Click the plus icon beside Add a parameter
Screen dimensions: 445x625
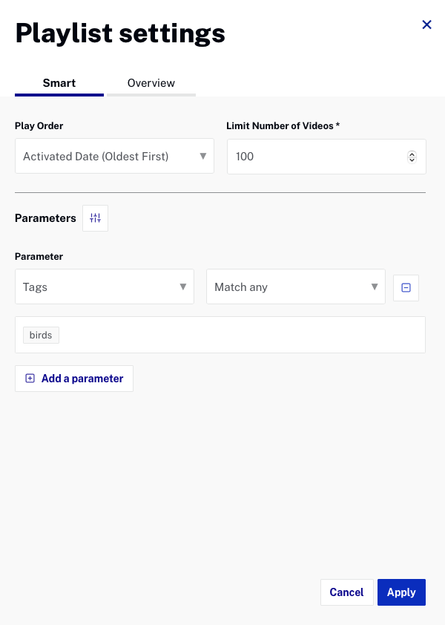[x=30, y=379]
